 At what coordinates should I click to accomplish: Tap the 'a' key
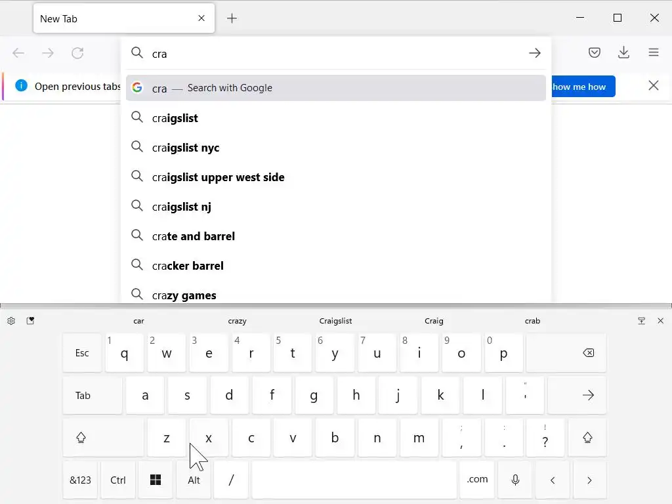[145, 395]
